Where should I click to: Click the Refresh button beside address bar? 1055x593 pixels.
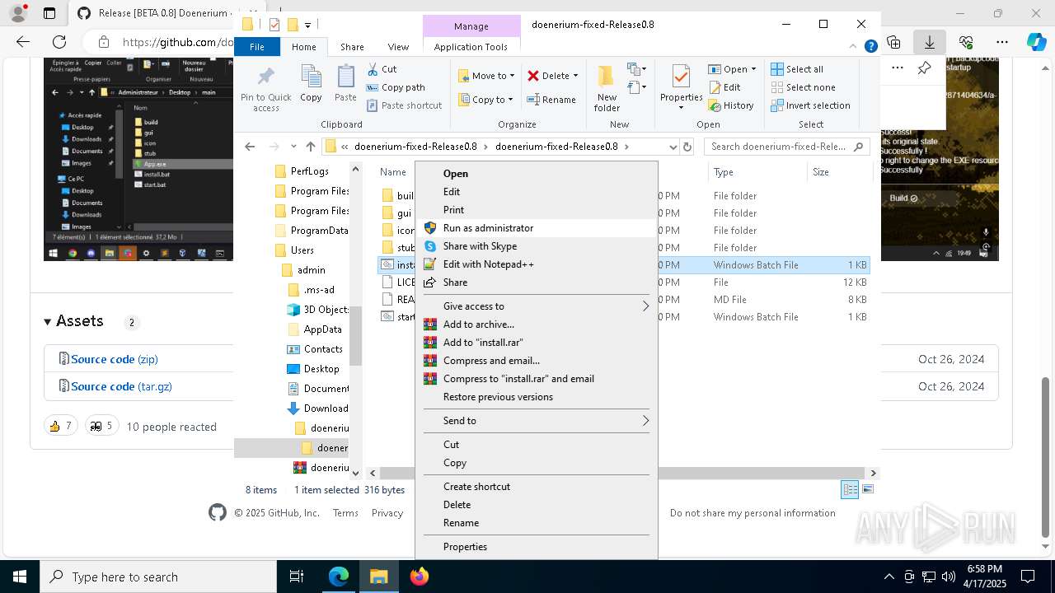687,147
